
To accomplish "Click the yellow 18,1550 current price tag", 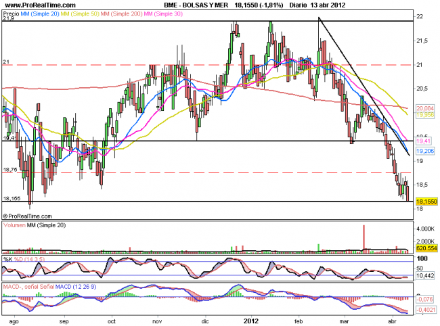I will tap(426, 202).
